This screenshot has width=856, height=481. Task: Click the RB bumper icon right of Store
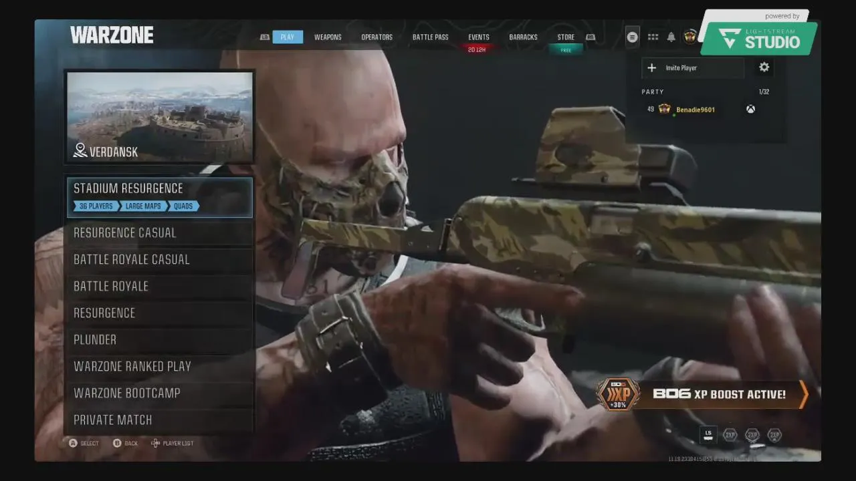[x=591, y=37]
